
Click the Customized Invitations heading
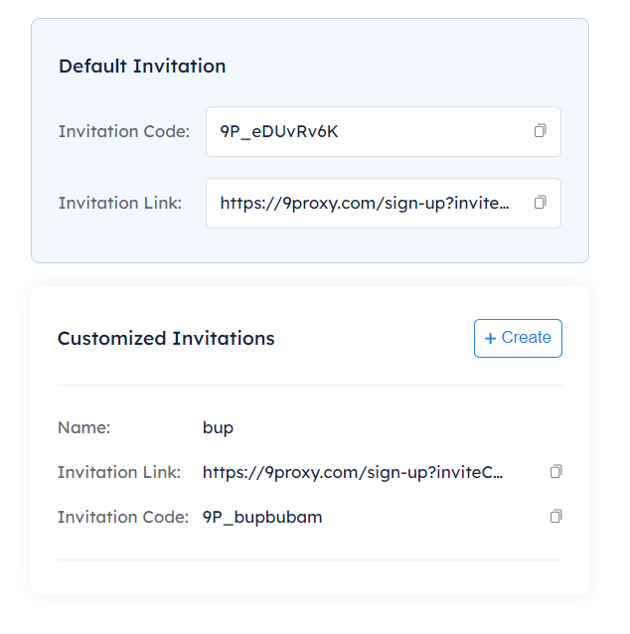166,338
